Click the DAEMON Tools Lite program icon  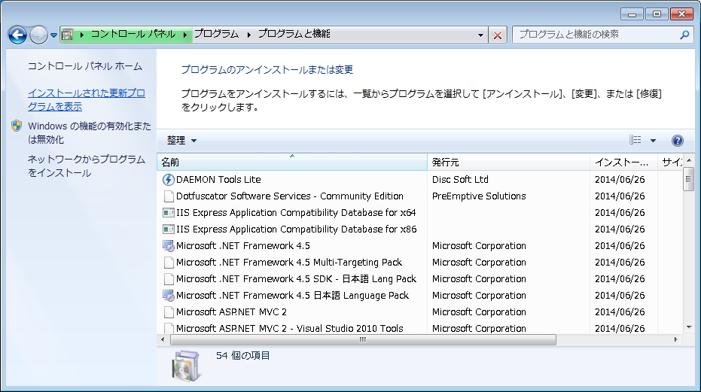point(169,180)
